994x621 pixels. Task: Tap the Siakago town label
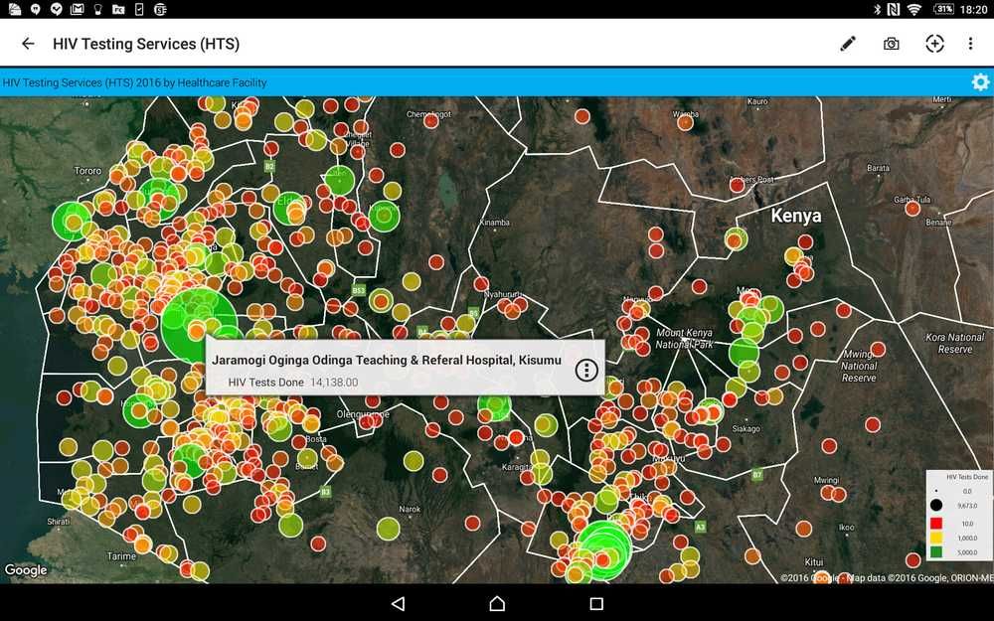pyautogui.click(x=746, y=429)
